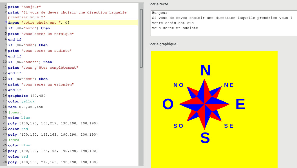
Task: Click line 17 color yellow
Action: tap(21, 101)
